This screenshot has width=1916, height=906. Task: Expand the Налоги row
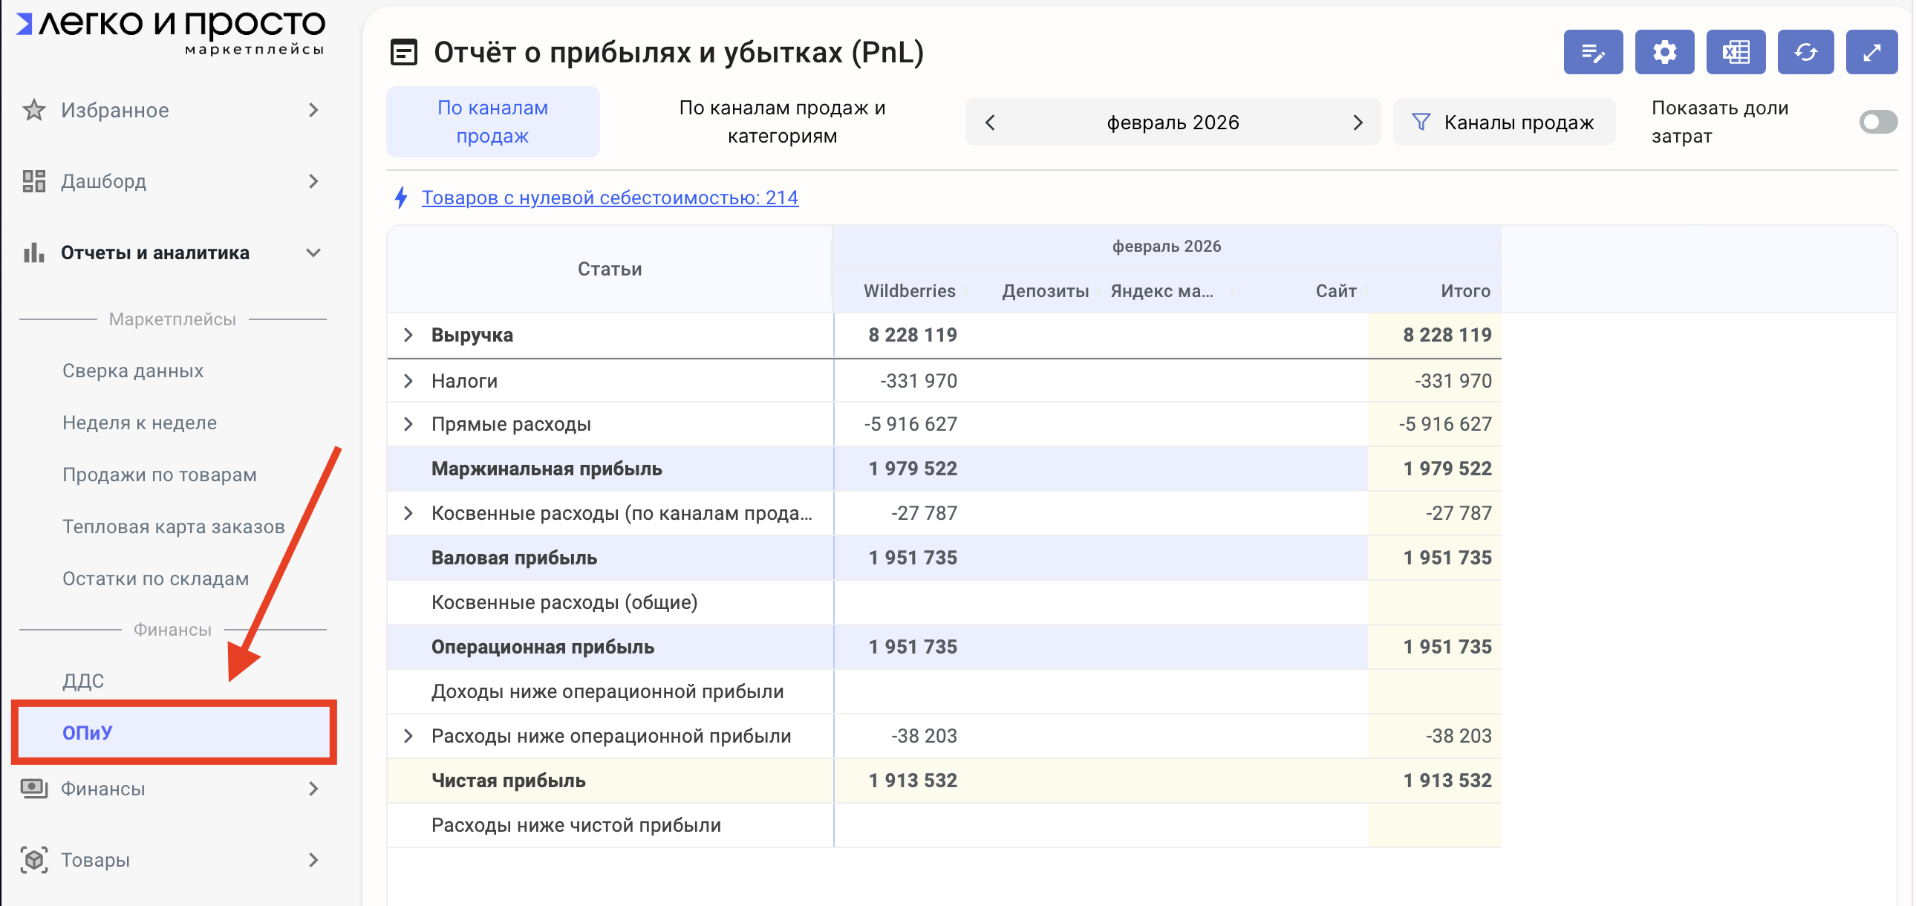click(x=408, y=381)
